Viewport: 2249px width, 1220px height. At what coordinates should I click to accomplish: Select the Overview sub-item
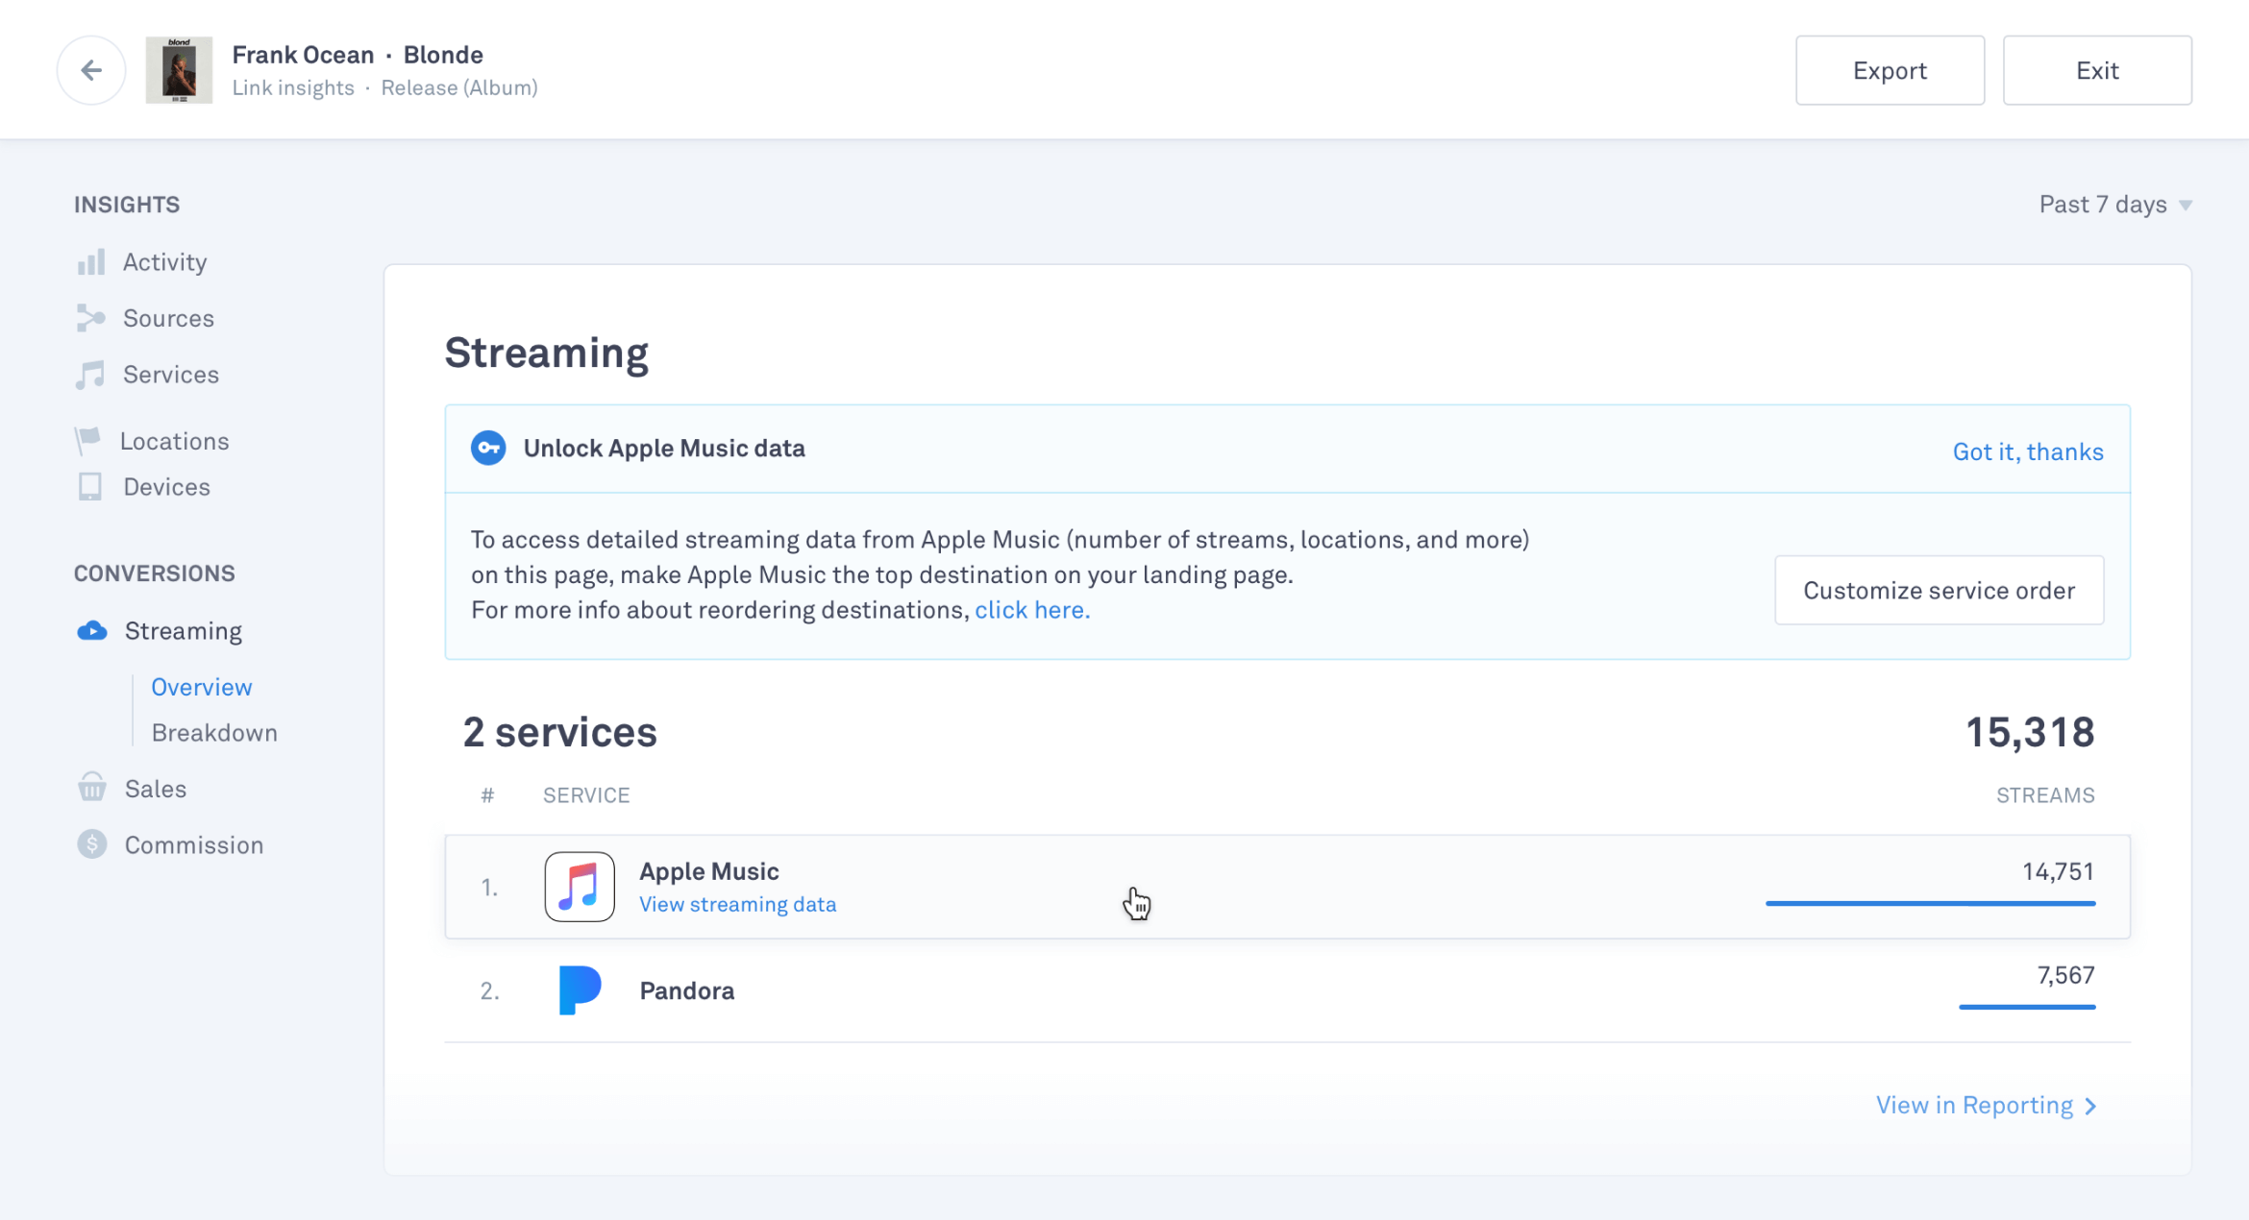(202, 687)
